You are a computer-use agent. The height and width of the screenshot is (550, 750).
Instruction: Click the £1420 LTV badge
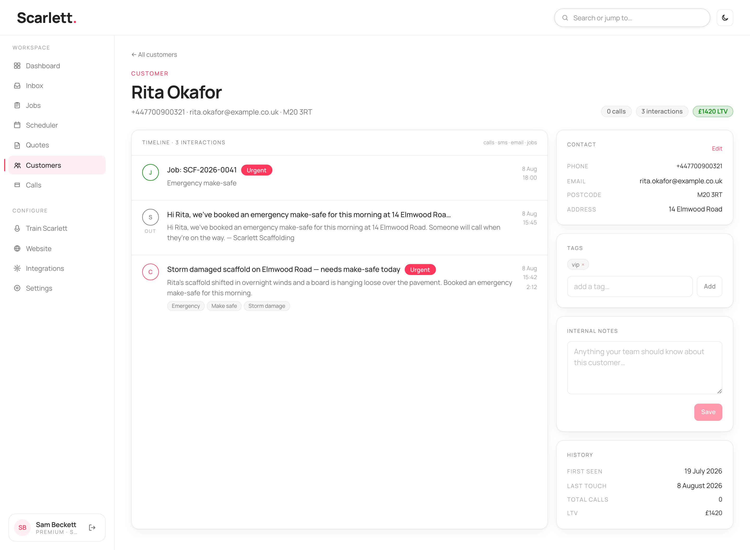click(x=713, y=111)
